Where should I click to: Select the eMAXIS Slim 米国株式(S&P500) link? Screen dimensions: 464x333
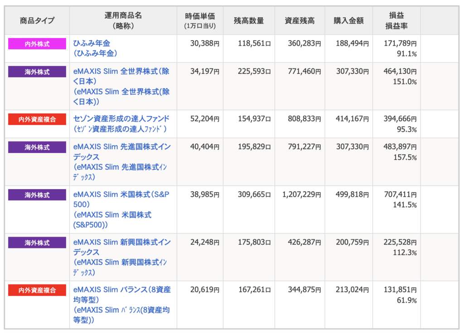(121, 195)
